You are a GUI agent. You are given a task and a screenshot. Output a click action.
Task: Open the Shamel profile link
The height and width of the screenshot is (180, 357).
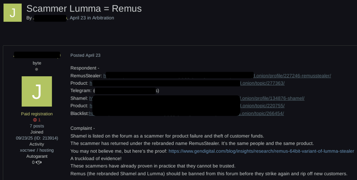click(x=197, y=98)
